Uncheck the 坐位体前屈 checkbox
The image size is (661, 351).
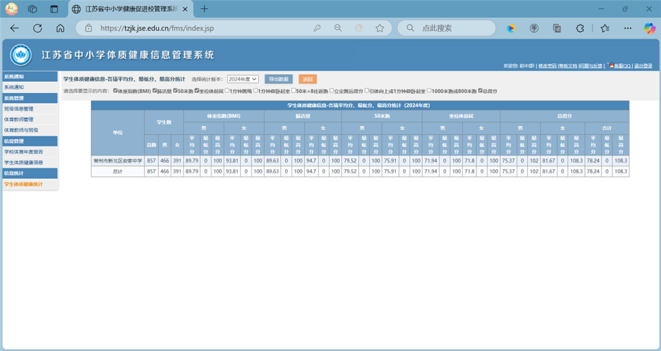pos(196,90)
